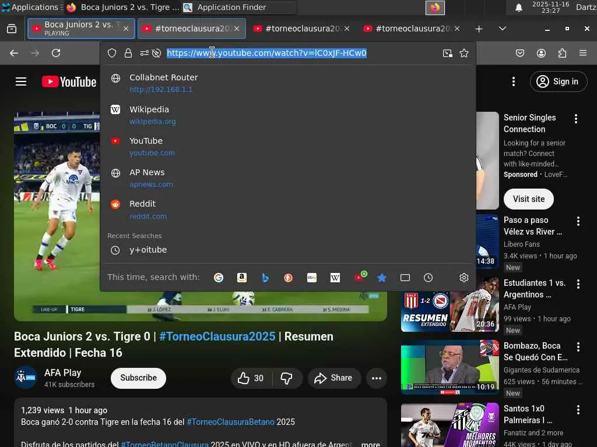Switch to the second #torneoclausura tab
Screen dimensions: 597x447
[191, 29]
